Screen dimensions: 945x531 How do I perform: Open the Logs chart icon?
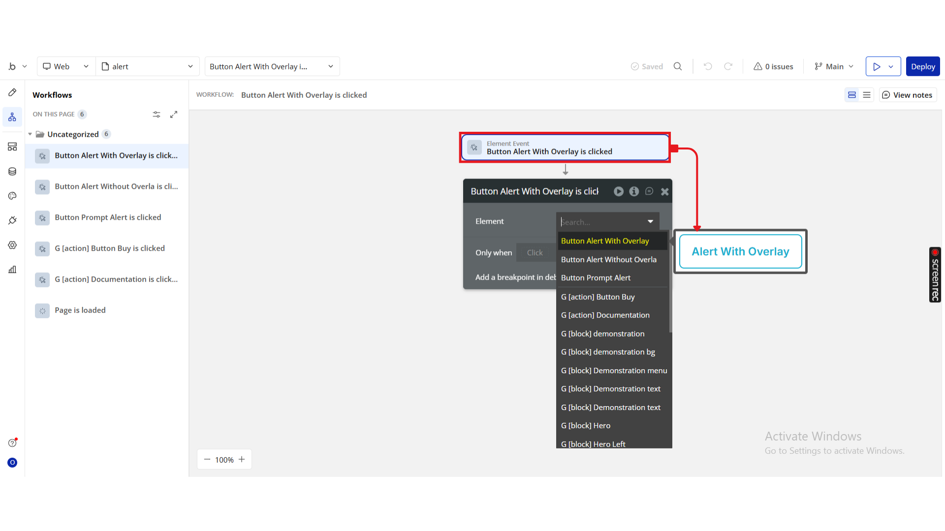(x=12, y=269)
